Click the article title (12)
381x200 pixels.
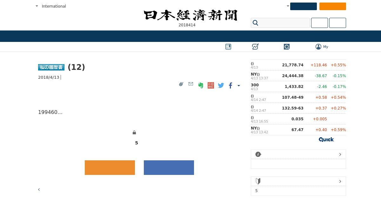coord(76,67)
